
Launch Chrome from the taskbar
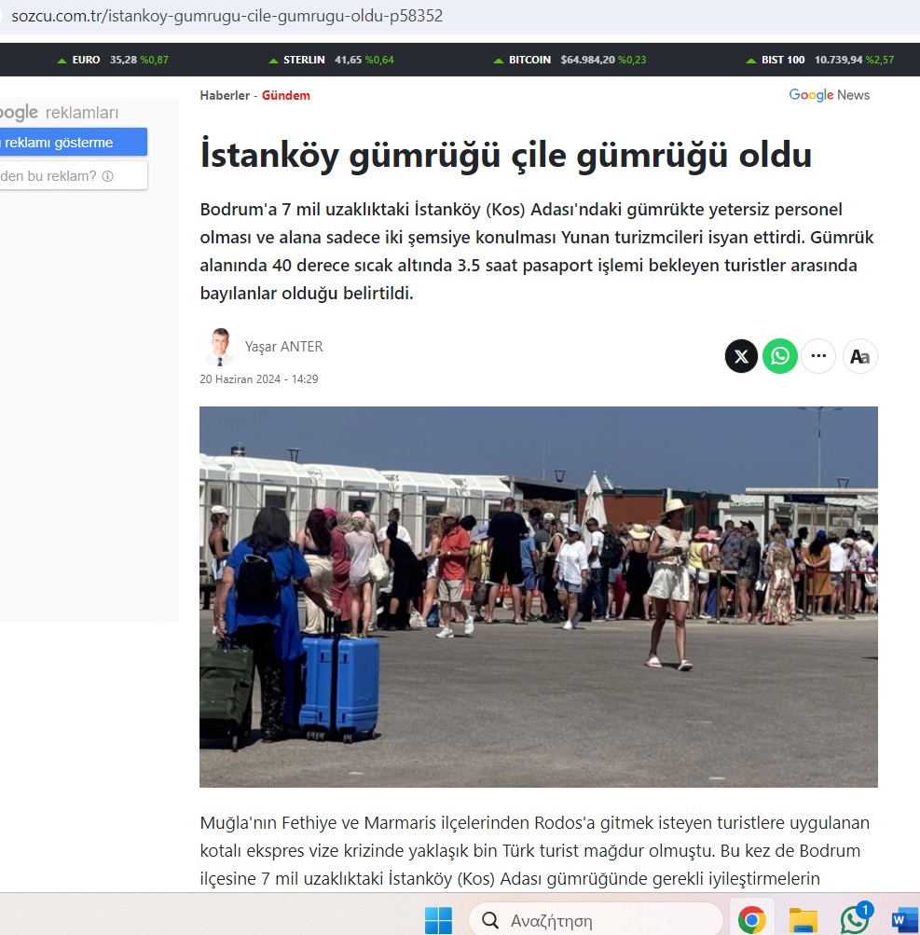coord(751,920)
